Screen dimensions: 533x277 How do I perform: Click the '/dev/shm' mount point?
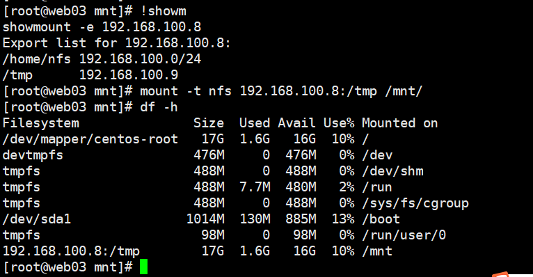tap(392, 171)
